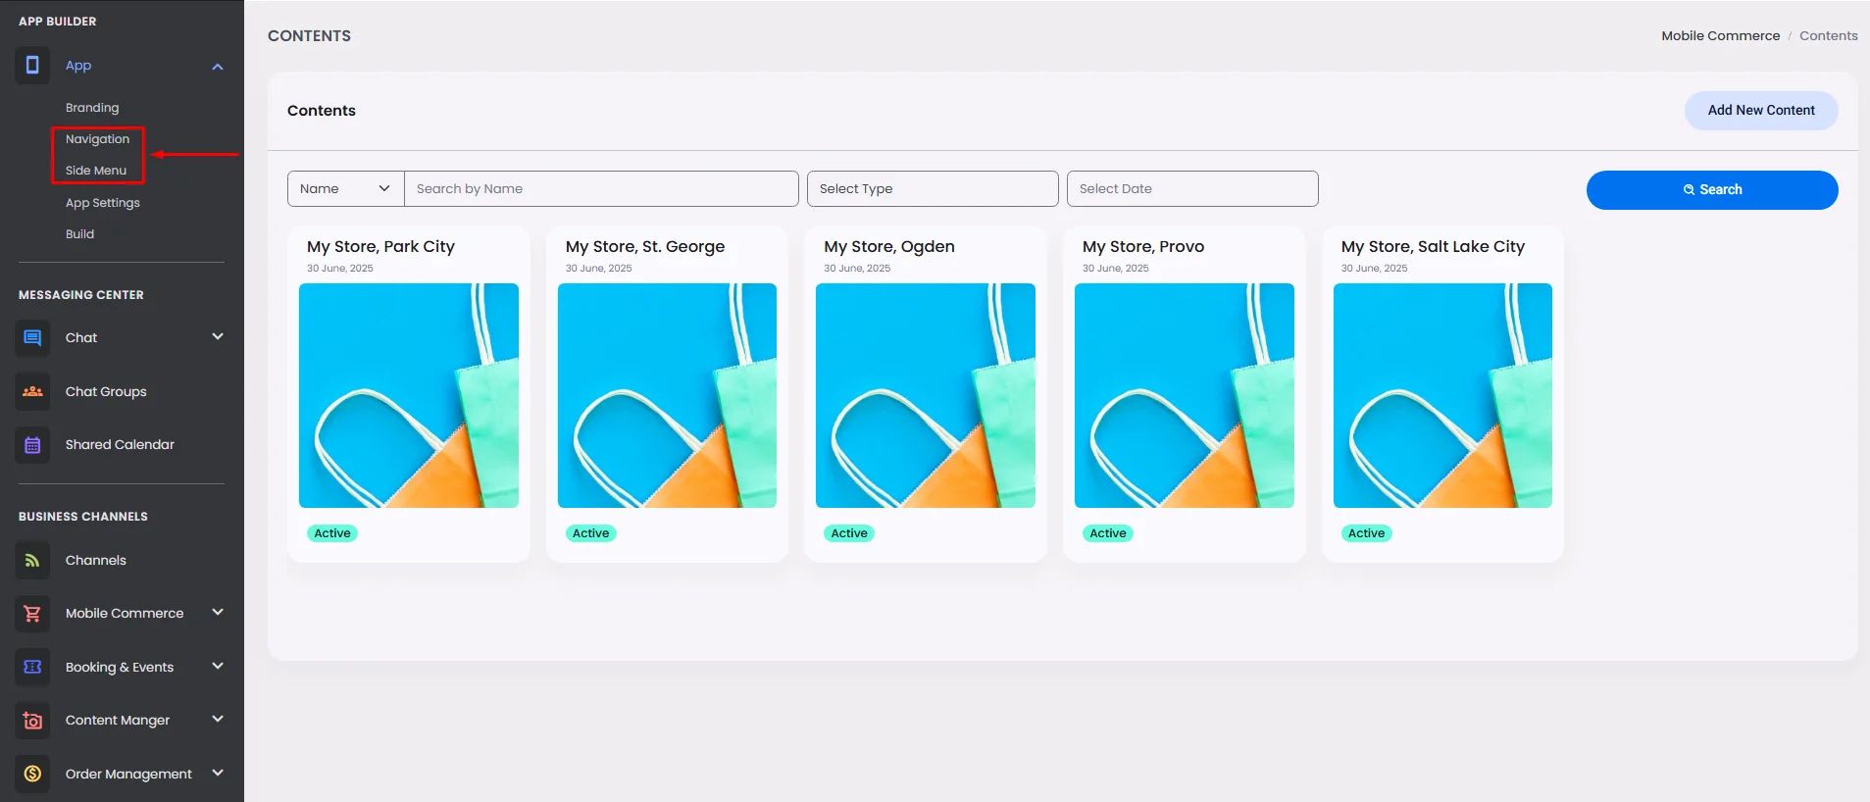Open My Store, Ogden thumbnail image
1870x802 pixels.
[926, 395]
